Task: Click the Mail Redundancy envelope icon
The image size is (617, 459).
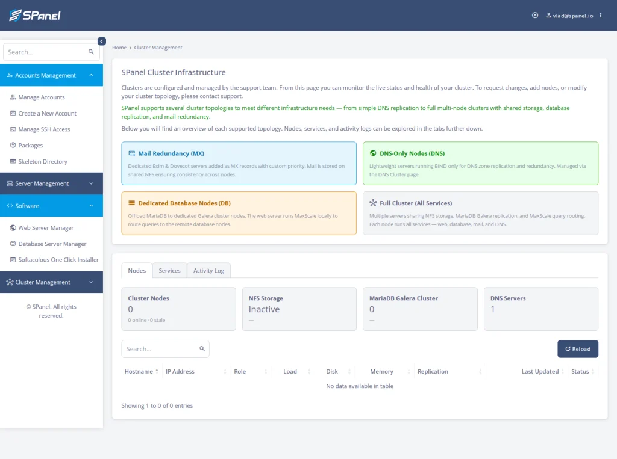Action: pyautogui.click(x=132, y=153)
